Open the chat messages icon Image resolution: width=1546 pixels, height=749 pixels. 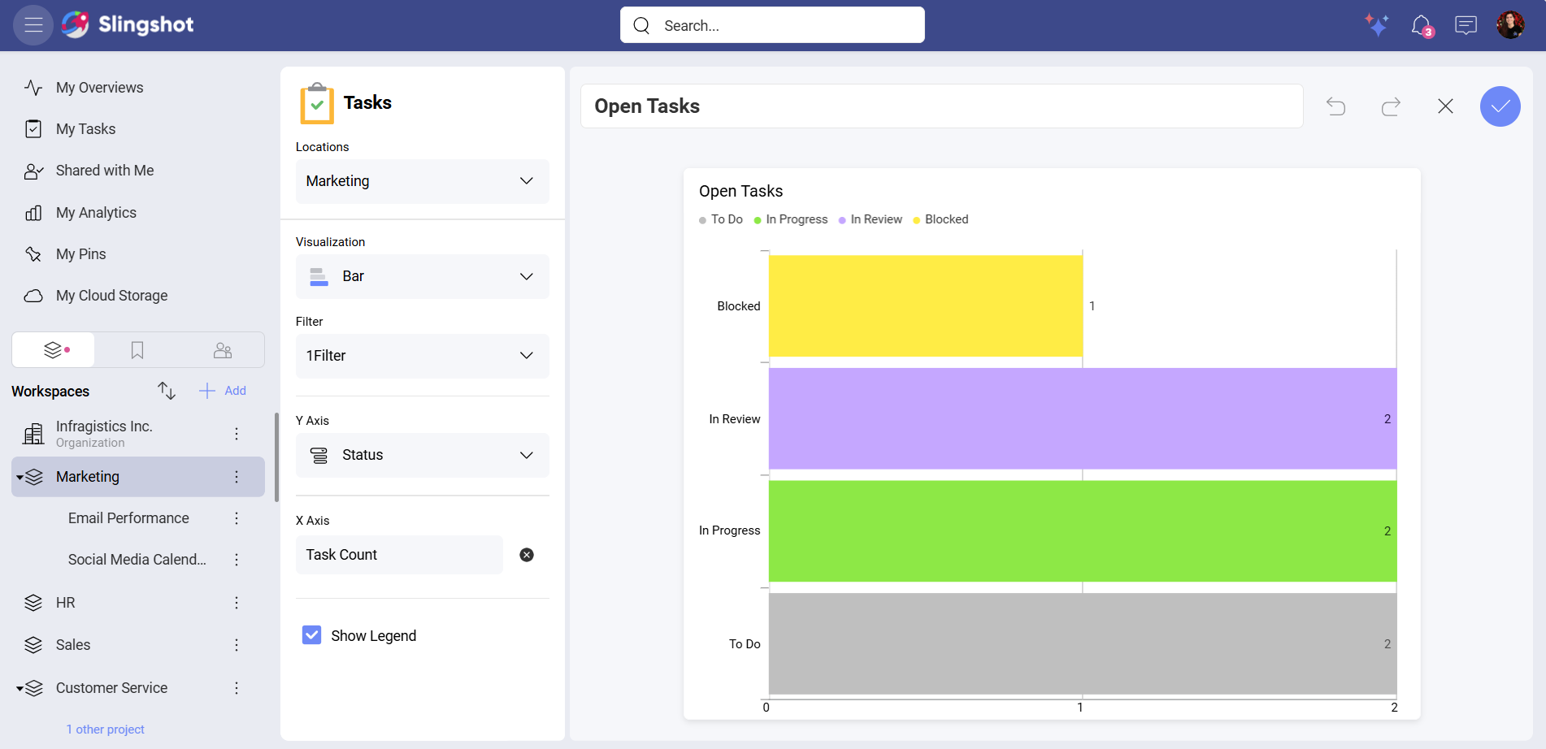point(1466,25)
